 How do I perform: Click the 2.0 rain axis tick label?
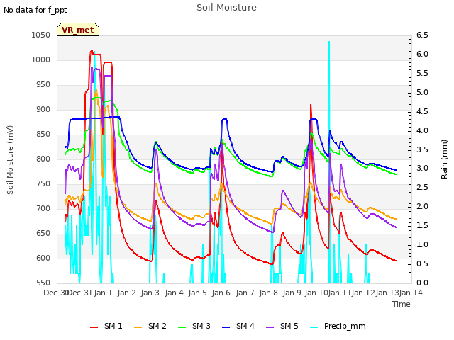click(x=422, y=206)
